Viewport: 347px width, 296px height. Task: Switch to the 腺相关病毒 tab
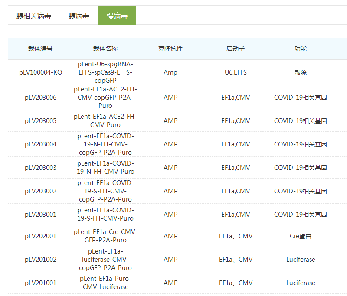click(34, 16)
